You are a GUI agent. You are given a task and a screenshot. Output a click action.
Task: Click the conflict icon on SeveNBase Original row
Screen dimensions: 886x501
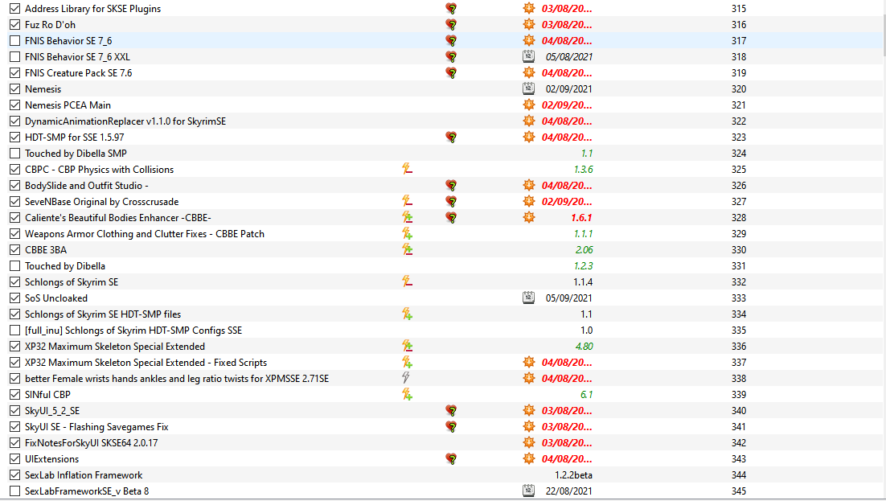[x=407, y=201]
